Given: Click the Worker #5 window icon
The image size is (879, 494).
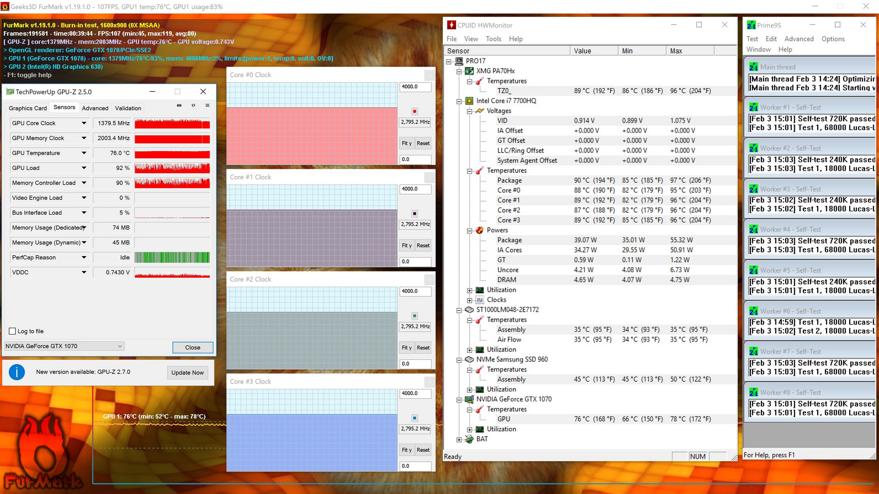Looking at the screenshot, I should click(x=754, y=270).
